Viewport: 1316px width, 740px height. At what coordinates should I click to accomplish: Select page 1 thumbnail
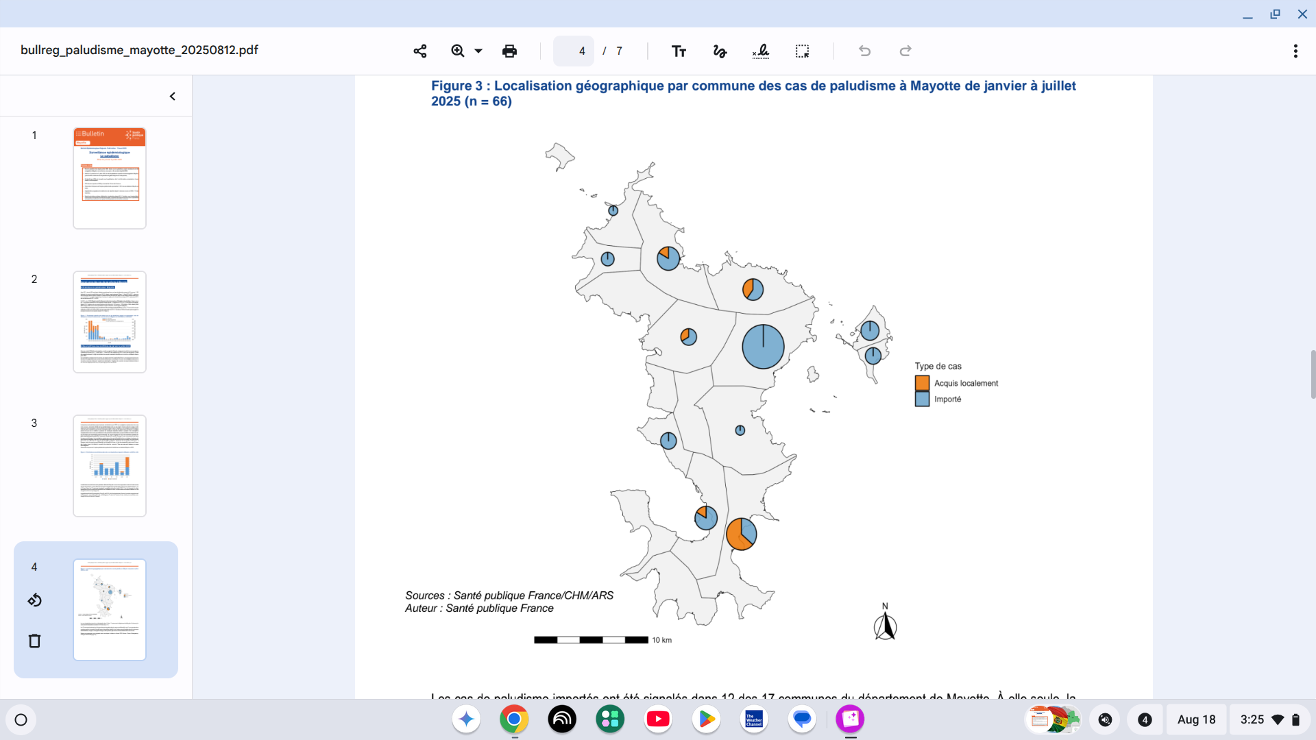tap(110, 177)
